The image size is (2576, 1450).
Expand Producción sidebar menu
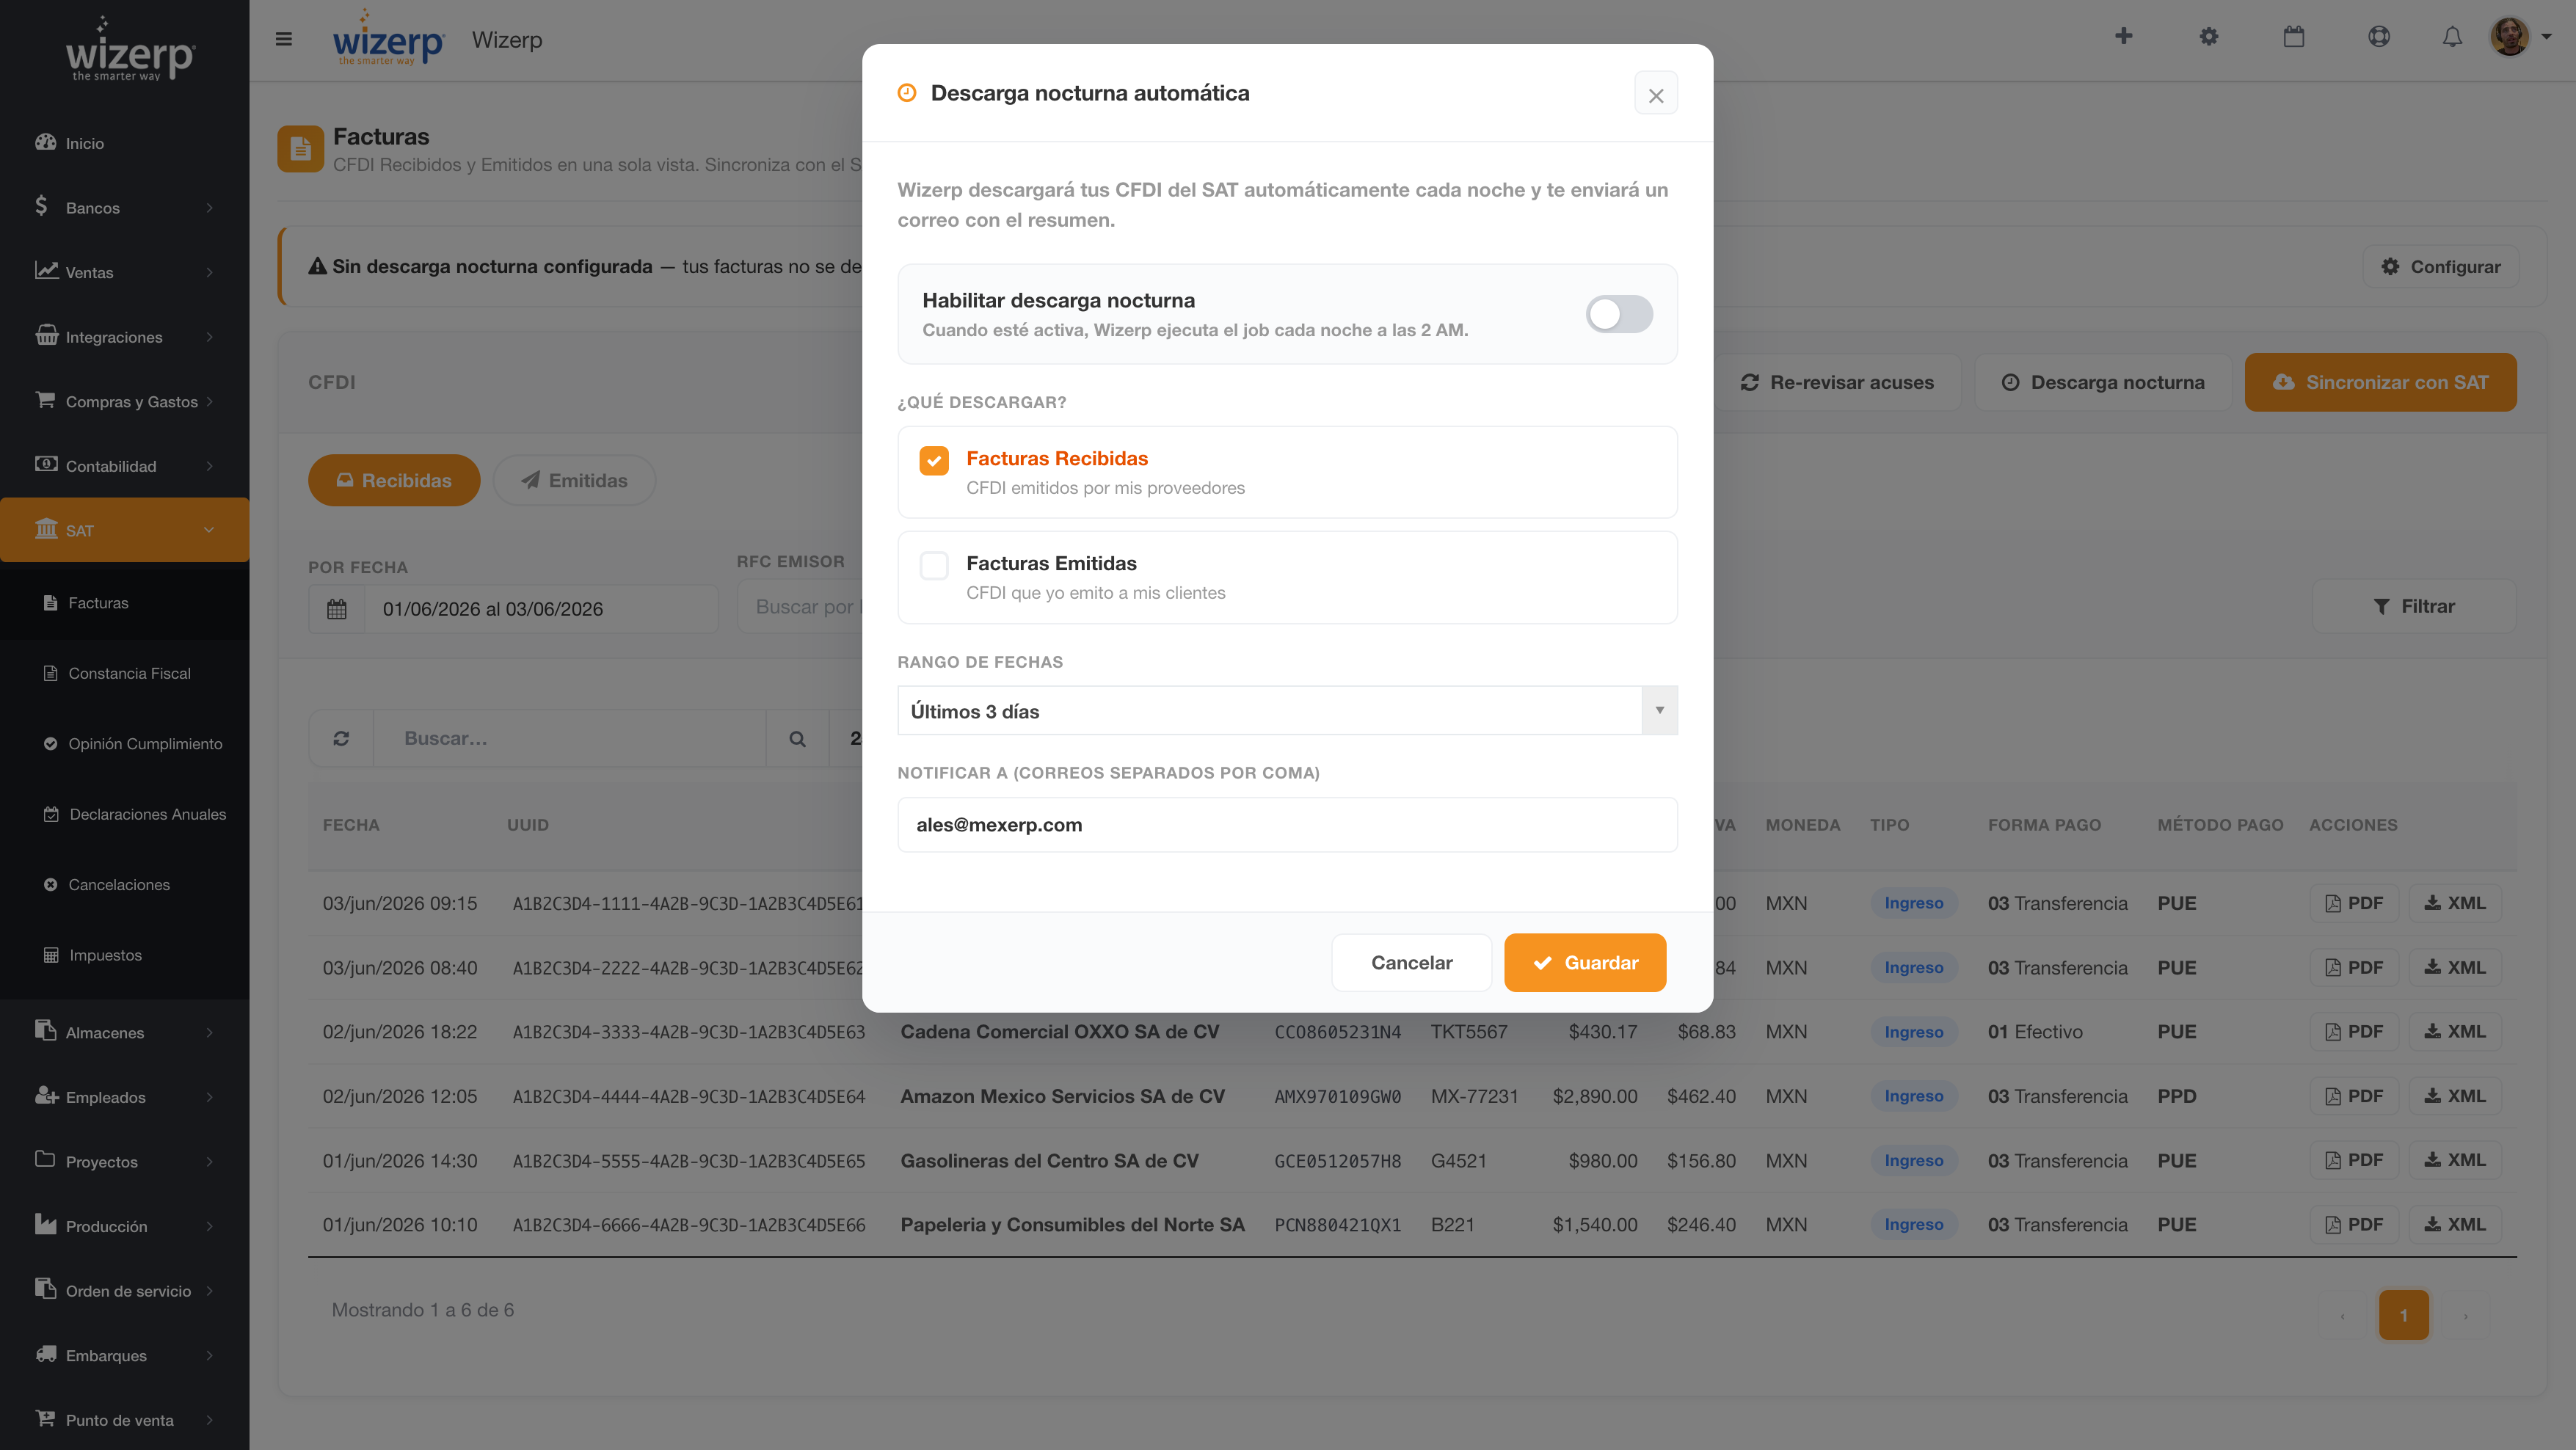(x=124, y=1226)
